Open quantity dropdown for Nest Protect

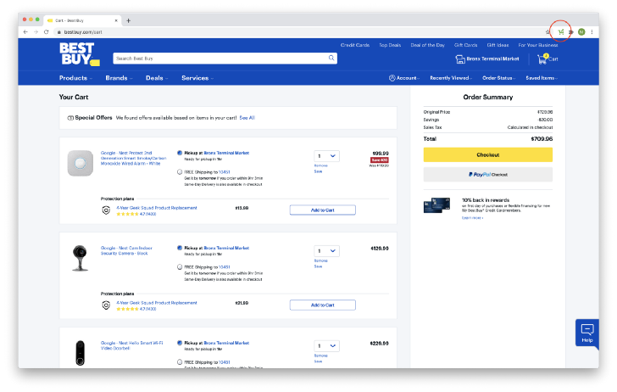326,156
